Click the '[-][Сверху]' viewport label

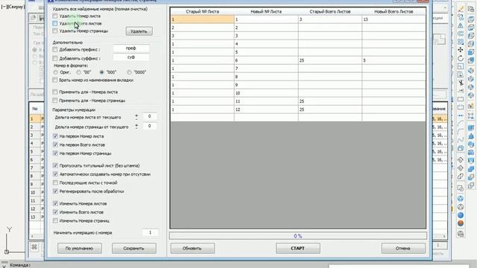(x=12, y=7)
